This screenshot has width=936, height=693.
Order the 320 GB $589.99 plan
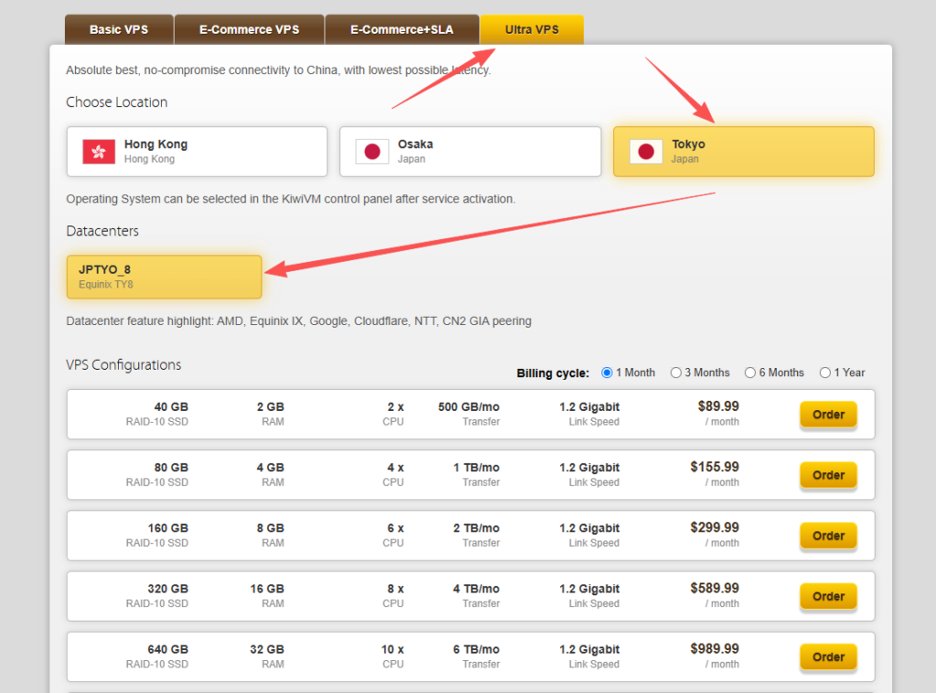pyautogui.click(x=828, y=596)
